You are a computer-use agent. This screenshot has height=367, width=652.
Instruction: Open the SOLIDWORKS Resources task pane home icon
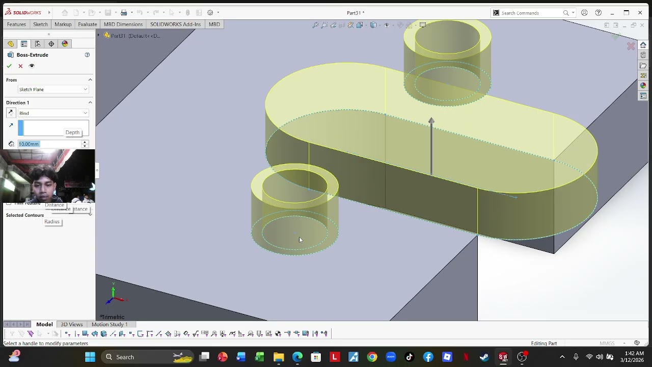(x=643, y=45)
